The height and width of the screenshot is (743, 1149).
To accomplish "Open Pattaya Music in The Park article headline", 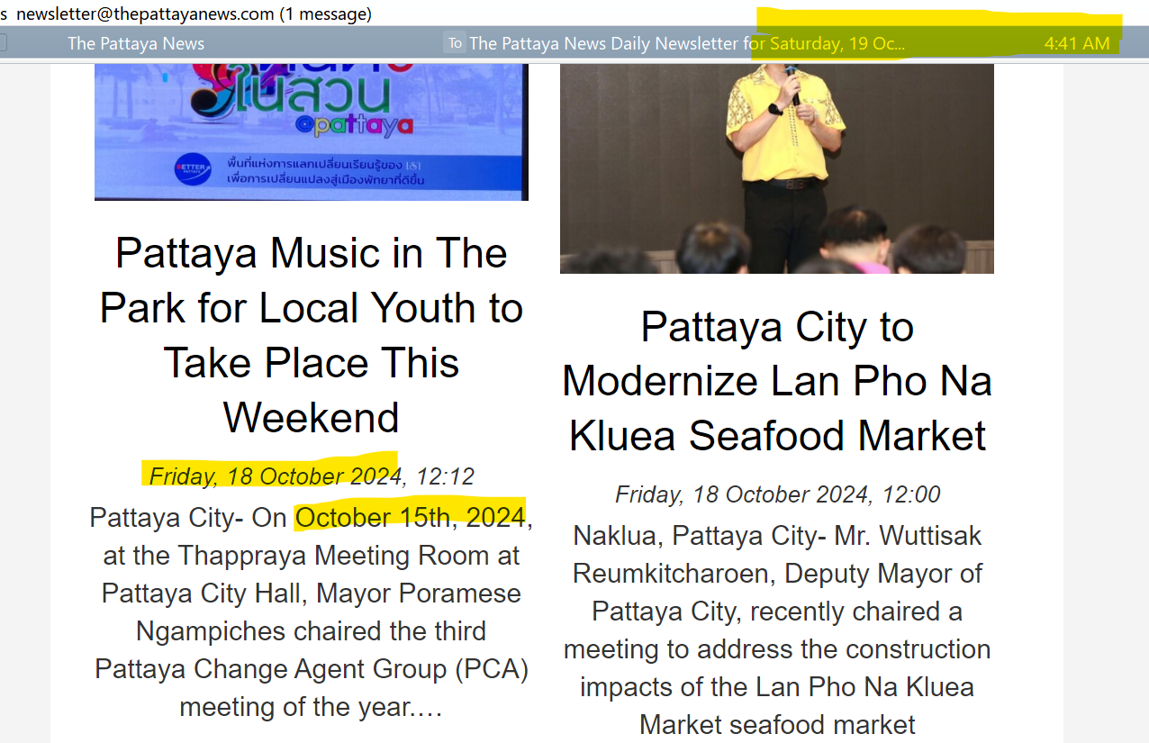I will pyautogui.click(x=312, y=335).
